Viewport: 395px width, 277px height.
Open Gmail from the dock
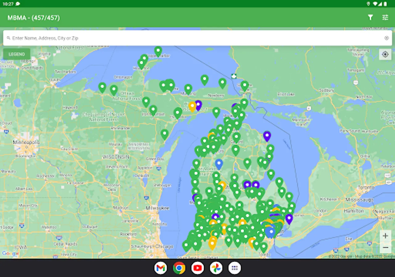tap(160, 268)
